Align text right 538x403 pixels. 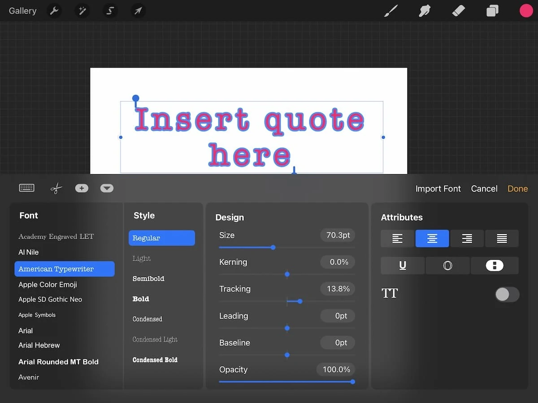(467, 239)
